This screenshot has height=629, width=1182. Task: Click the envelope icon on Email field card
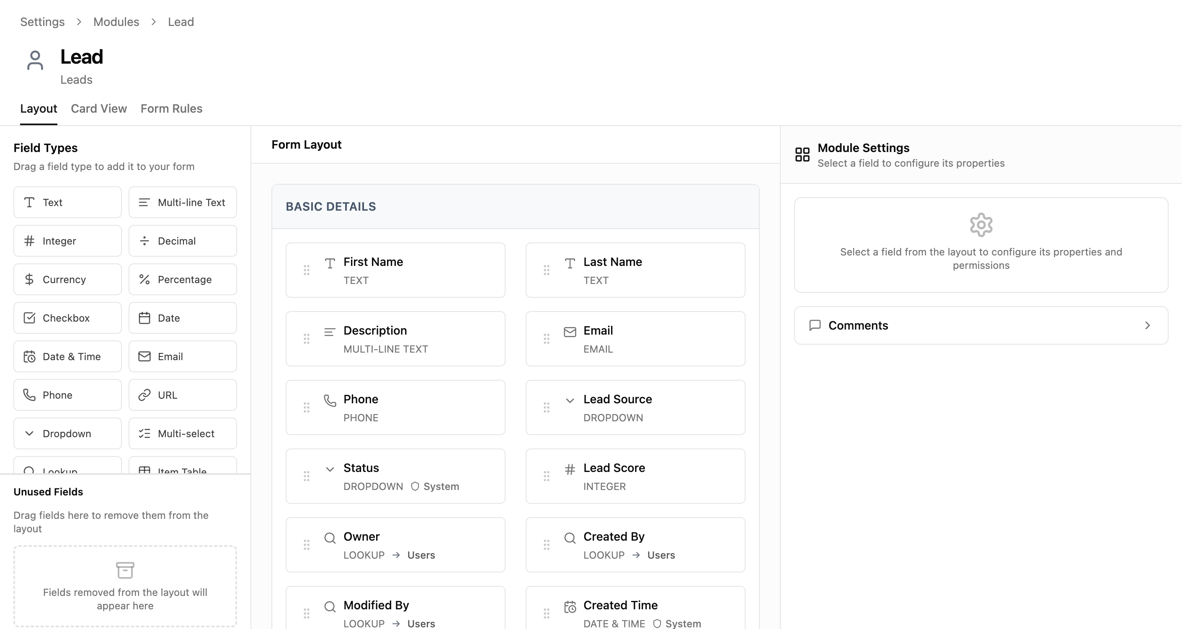pos(570,332)
